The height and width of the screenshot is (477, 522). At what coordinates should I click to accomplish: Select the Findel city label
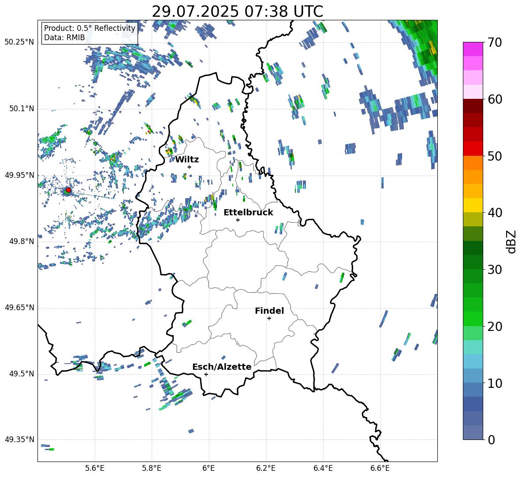269,311
